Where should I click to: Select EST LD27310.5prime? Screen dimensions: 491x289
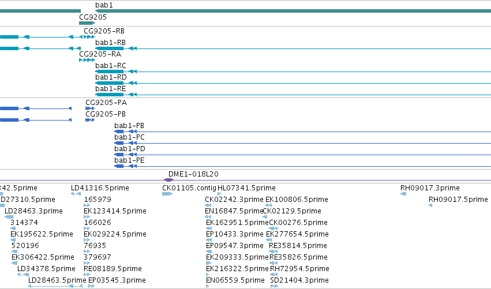[28, 200]
